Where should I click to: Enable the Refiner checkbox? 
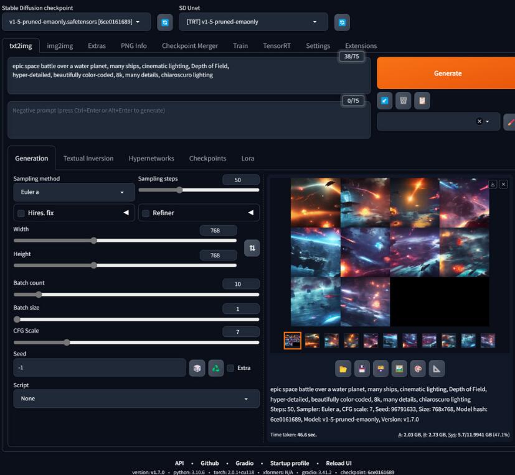(x=146, y=213)
